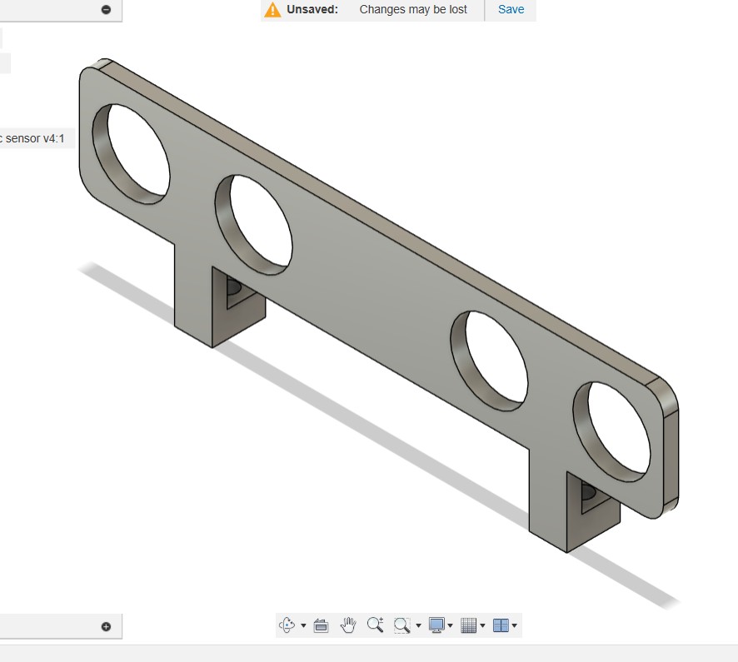Click the Save link
The image size is (738, 662).
click(x=511, y=9)
